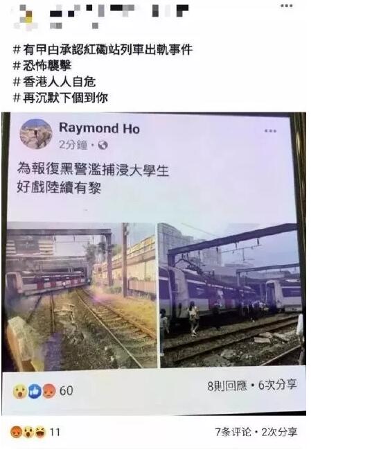The image size is (390, 452).
Task: Click the angry reaction emoji beside 60
Action: point(49,391)
